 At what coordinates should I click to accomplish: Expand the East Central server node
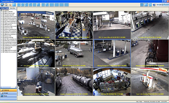(1, 18)
